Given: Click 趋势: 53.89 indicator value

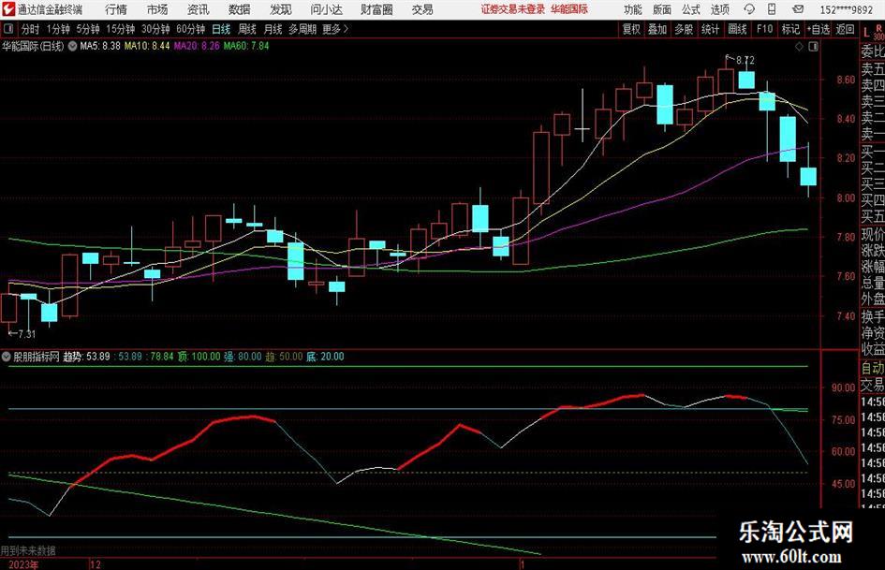Looking at the screenshot, I should point(86,357).
